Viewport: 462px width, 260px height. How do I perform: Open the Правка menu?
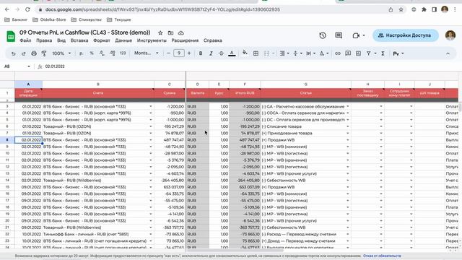[44, 40]
